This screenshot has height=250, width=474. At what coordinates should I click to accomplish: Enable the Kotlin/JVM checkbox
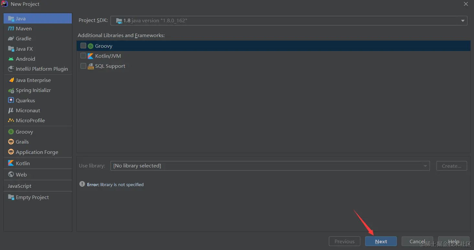pos(83,56)
